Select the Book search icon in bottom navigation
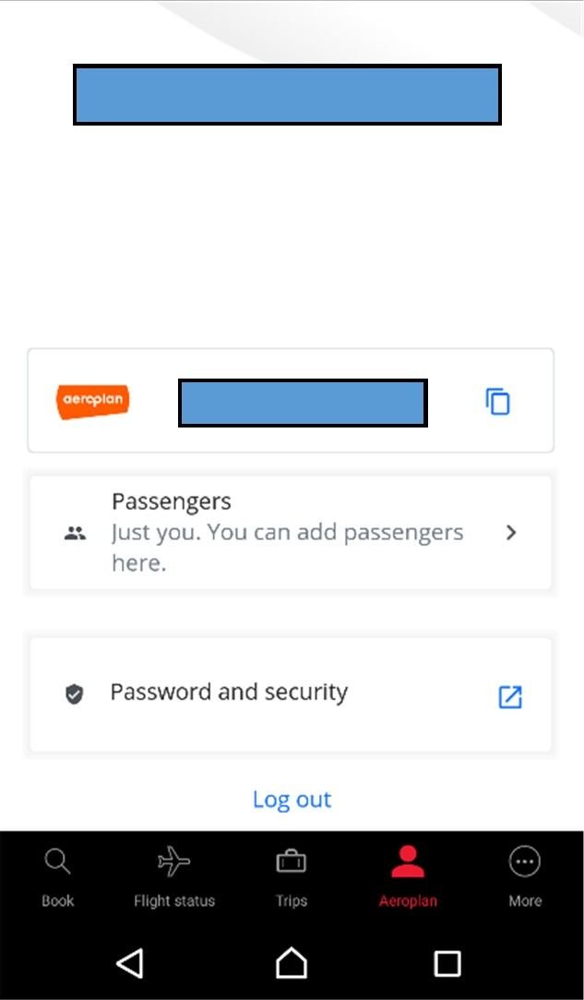The width and height of the screenshot is (584, 1000). click(57, 861)
